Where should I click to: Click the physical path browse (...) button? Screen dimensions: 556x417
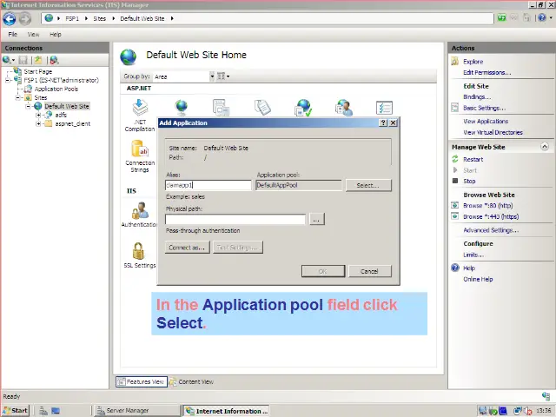[x=316, y=219]
